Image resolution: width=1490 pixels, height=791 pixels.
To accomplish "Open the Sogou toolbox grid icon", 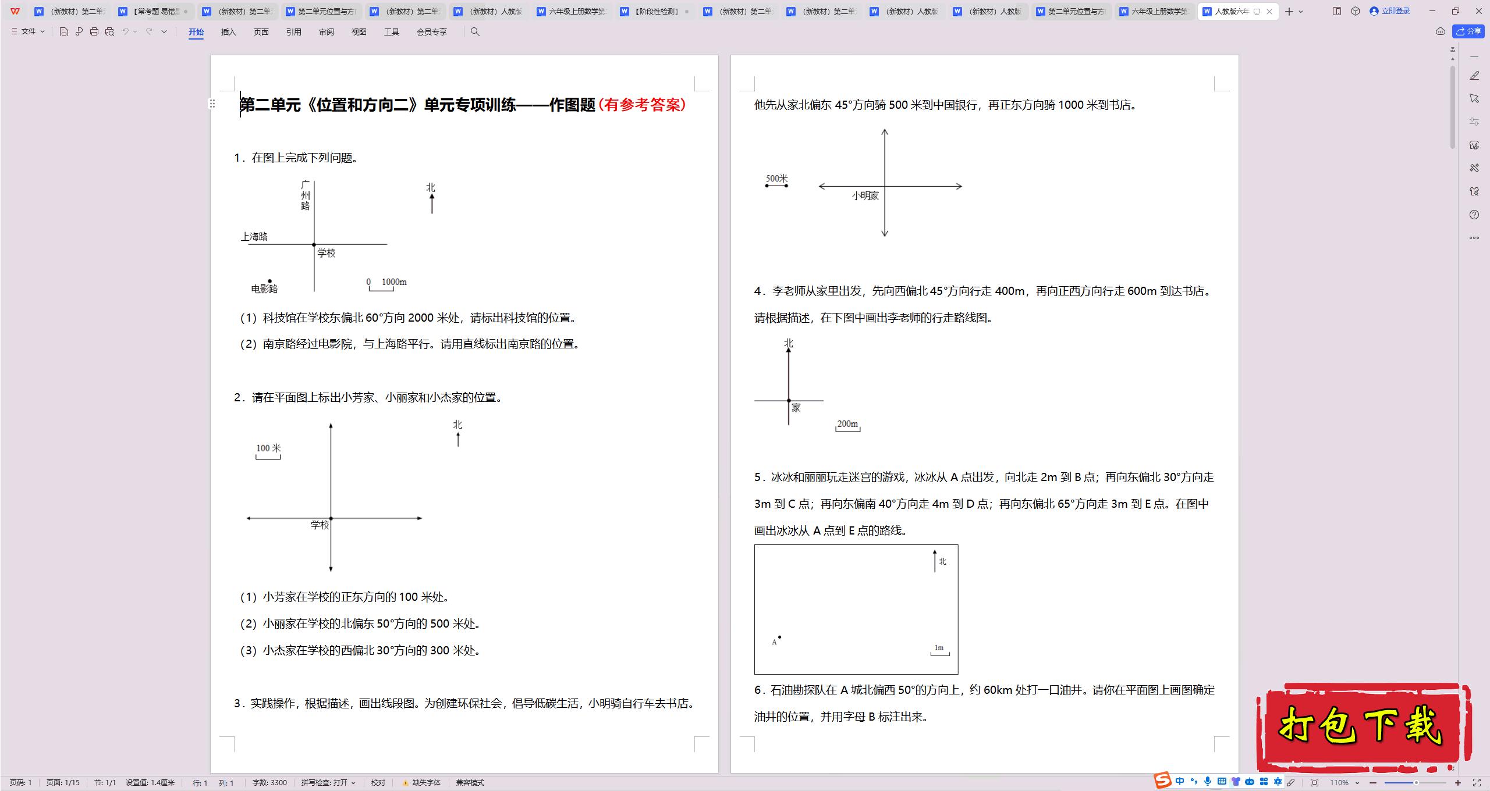I will coord(1264,782).
